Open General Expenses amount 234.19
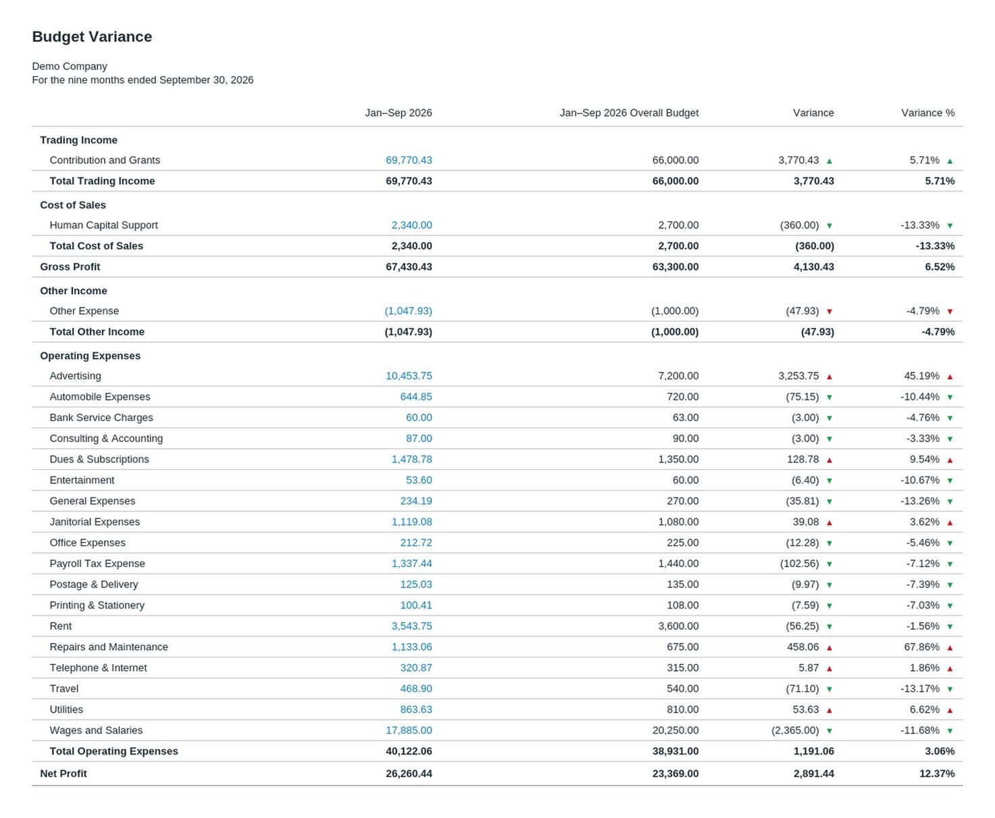Image resolution: width=995 pixels, height=818 pixels. pyautogui.click(x=416, y=501)
